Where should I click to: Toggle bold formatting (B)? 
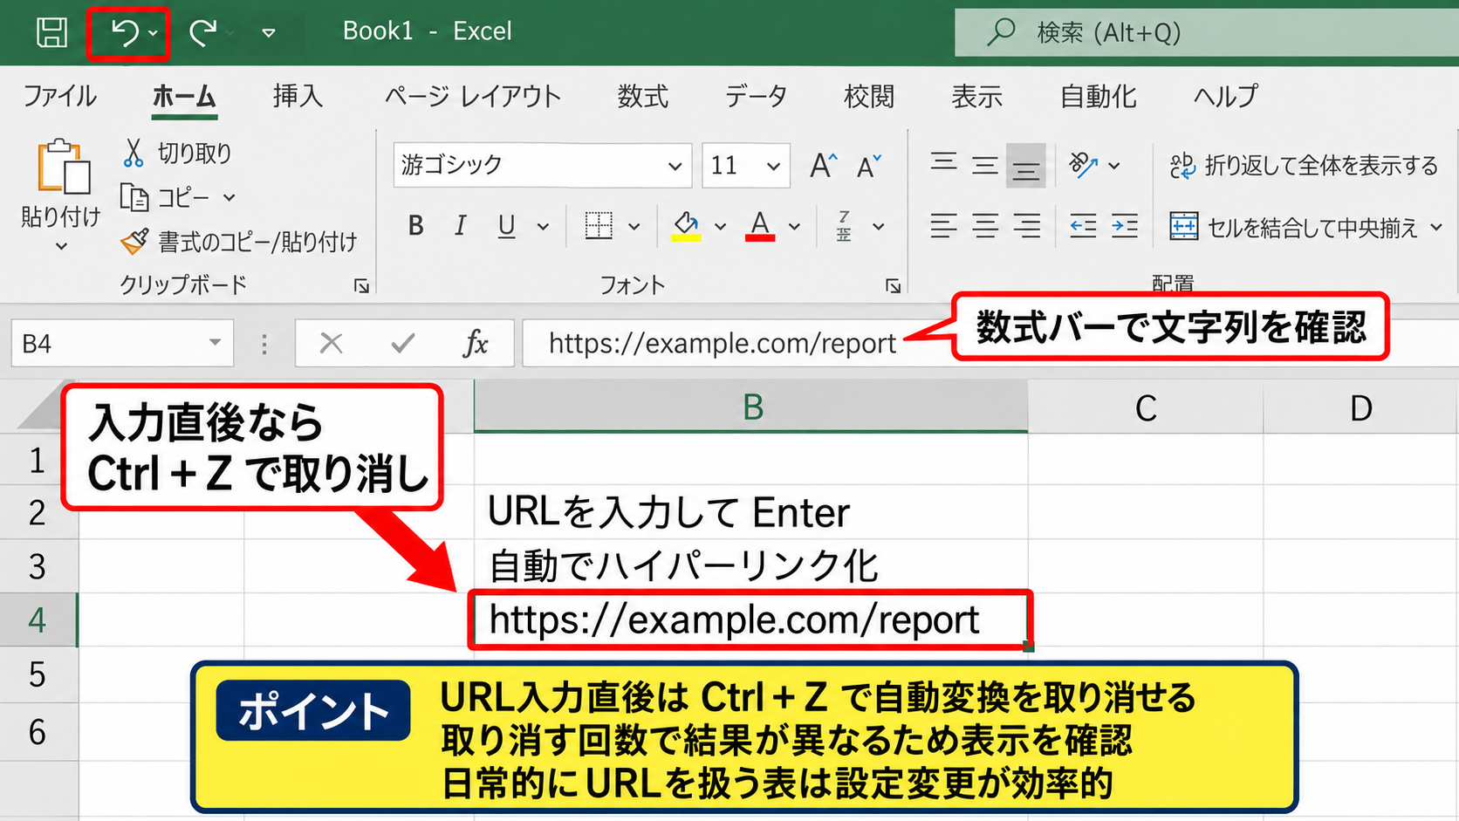pyautogui.click(x=416, y=226)
